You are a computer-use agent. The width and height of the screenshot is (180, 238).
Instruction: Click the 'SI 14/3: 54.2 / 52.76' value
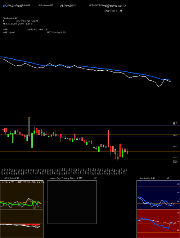(x=27, y=21)
